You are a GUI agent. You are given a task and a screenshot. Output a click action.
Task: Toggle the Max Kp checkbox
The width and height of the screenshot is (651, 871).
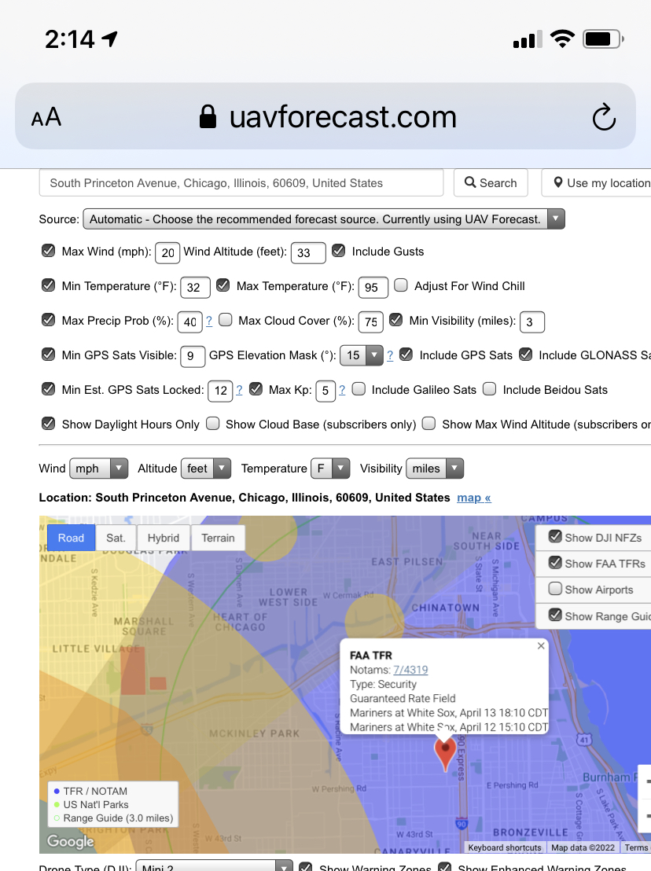point(256,389)
